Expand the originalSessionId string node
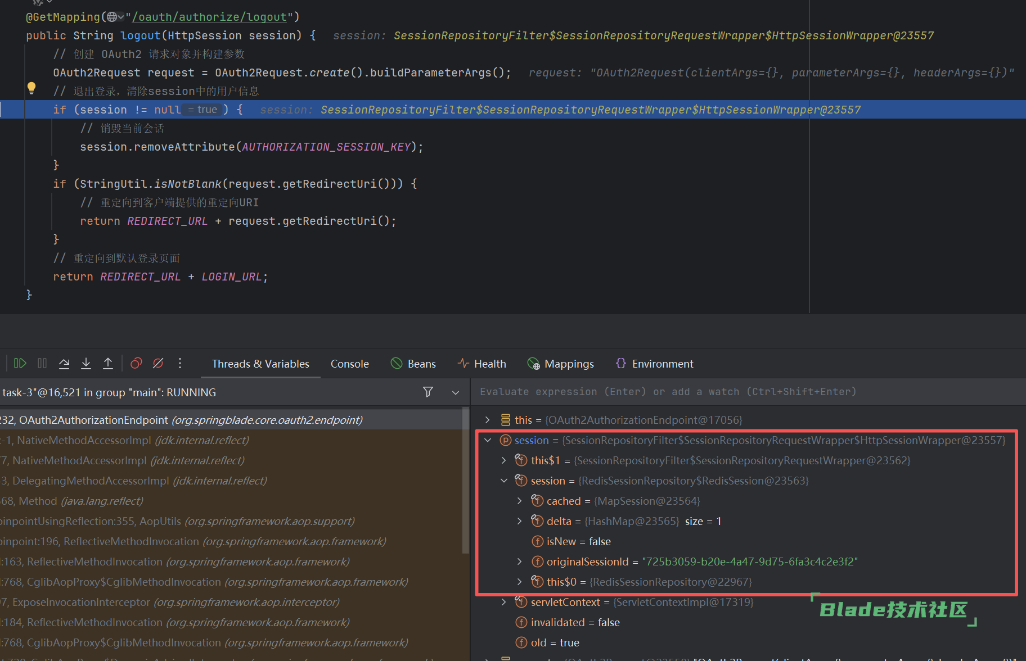 coord(520,562)
